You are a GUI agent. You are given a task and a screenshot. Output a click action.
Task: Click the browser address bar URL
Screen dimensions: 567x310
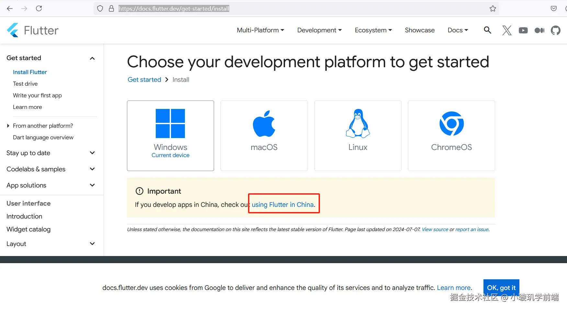click(x=174, y=9)
